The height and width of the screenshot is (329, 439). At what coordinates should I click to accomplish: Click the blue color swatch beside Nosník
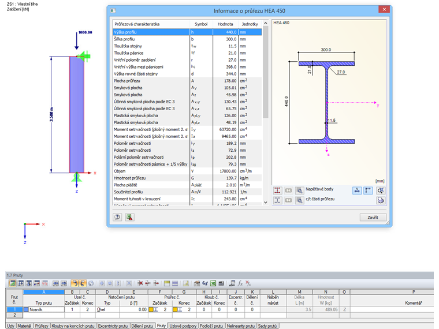pos(26,309)
